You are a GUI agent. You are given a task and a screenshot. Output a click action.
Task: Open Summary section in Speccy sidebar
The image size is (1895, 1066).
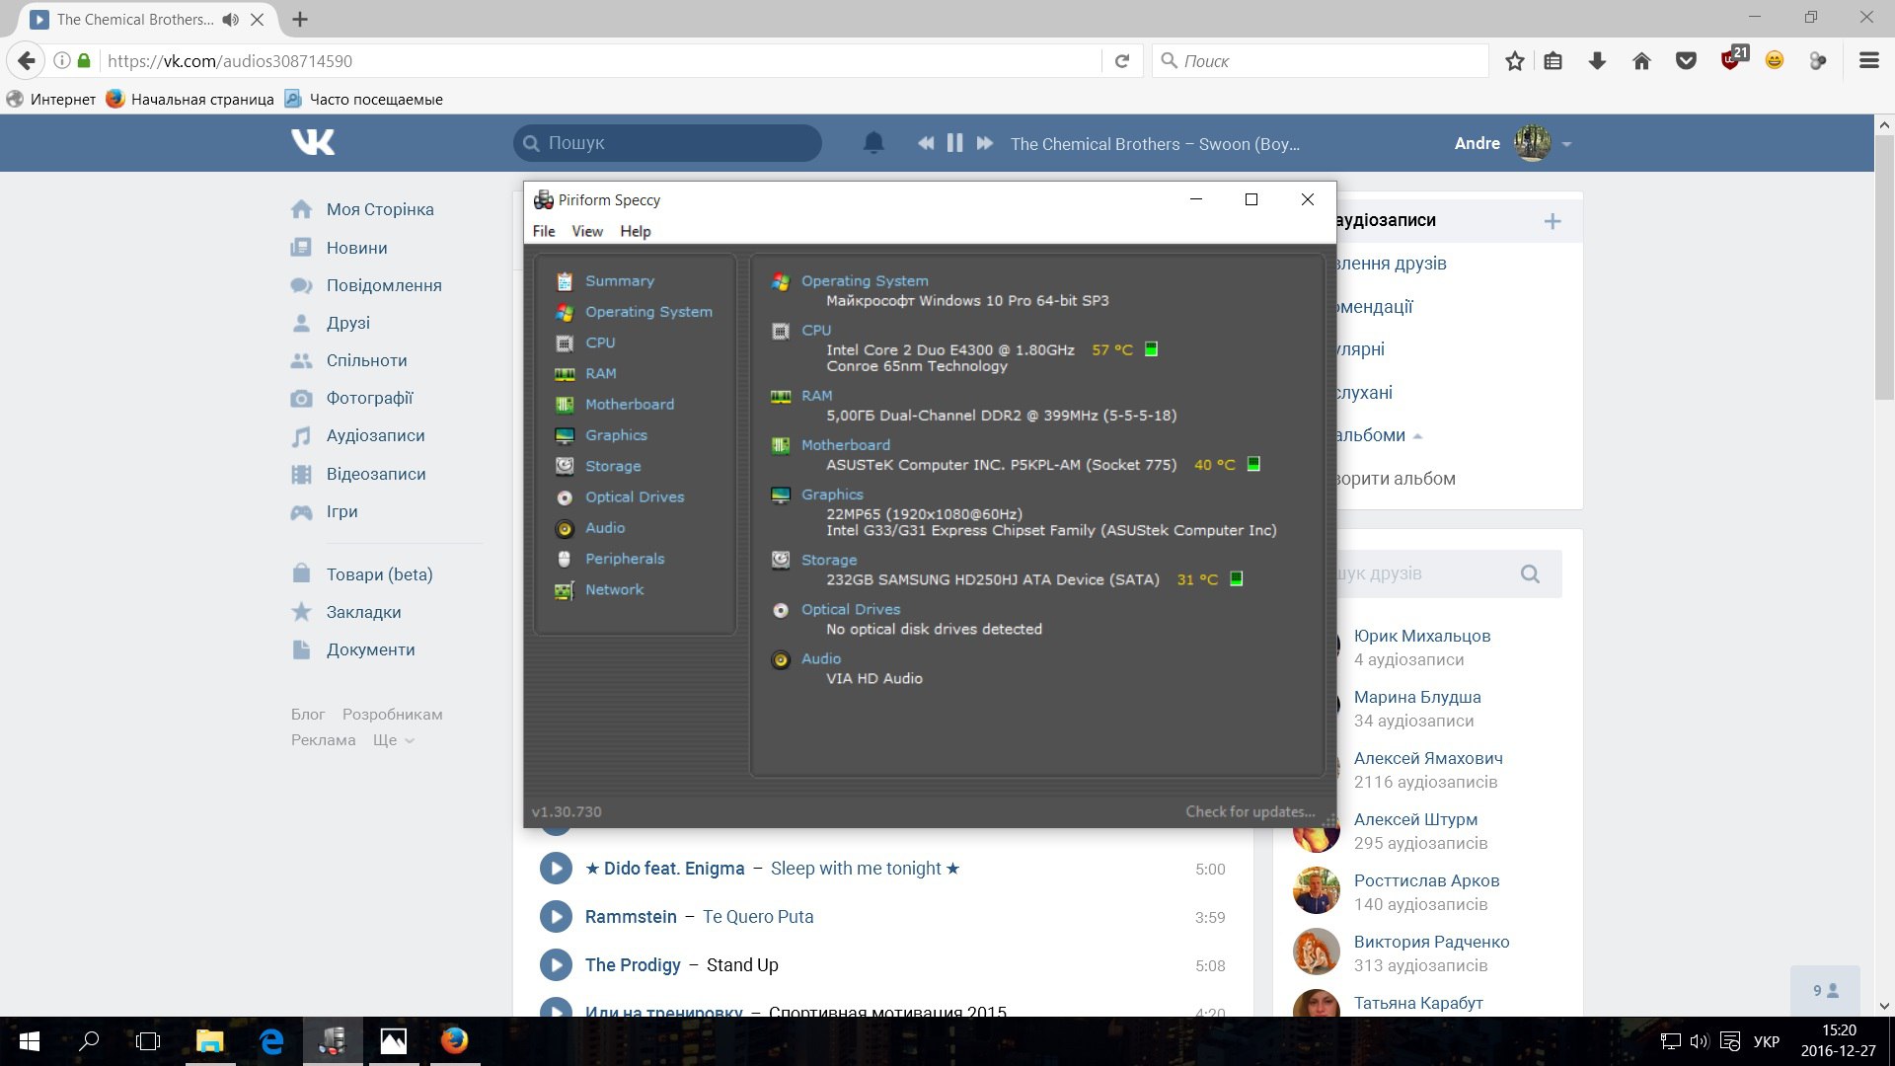tap(619, 281)
